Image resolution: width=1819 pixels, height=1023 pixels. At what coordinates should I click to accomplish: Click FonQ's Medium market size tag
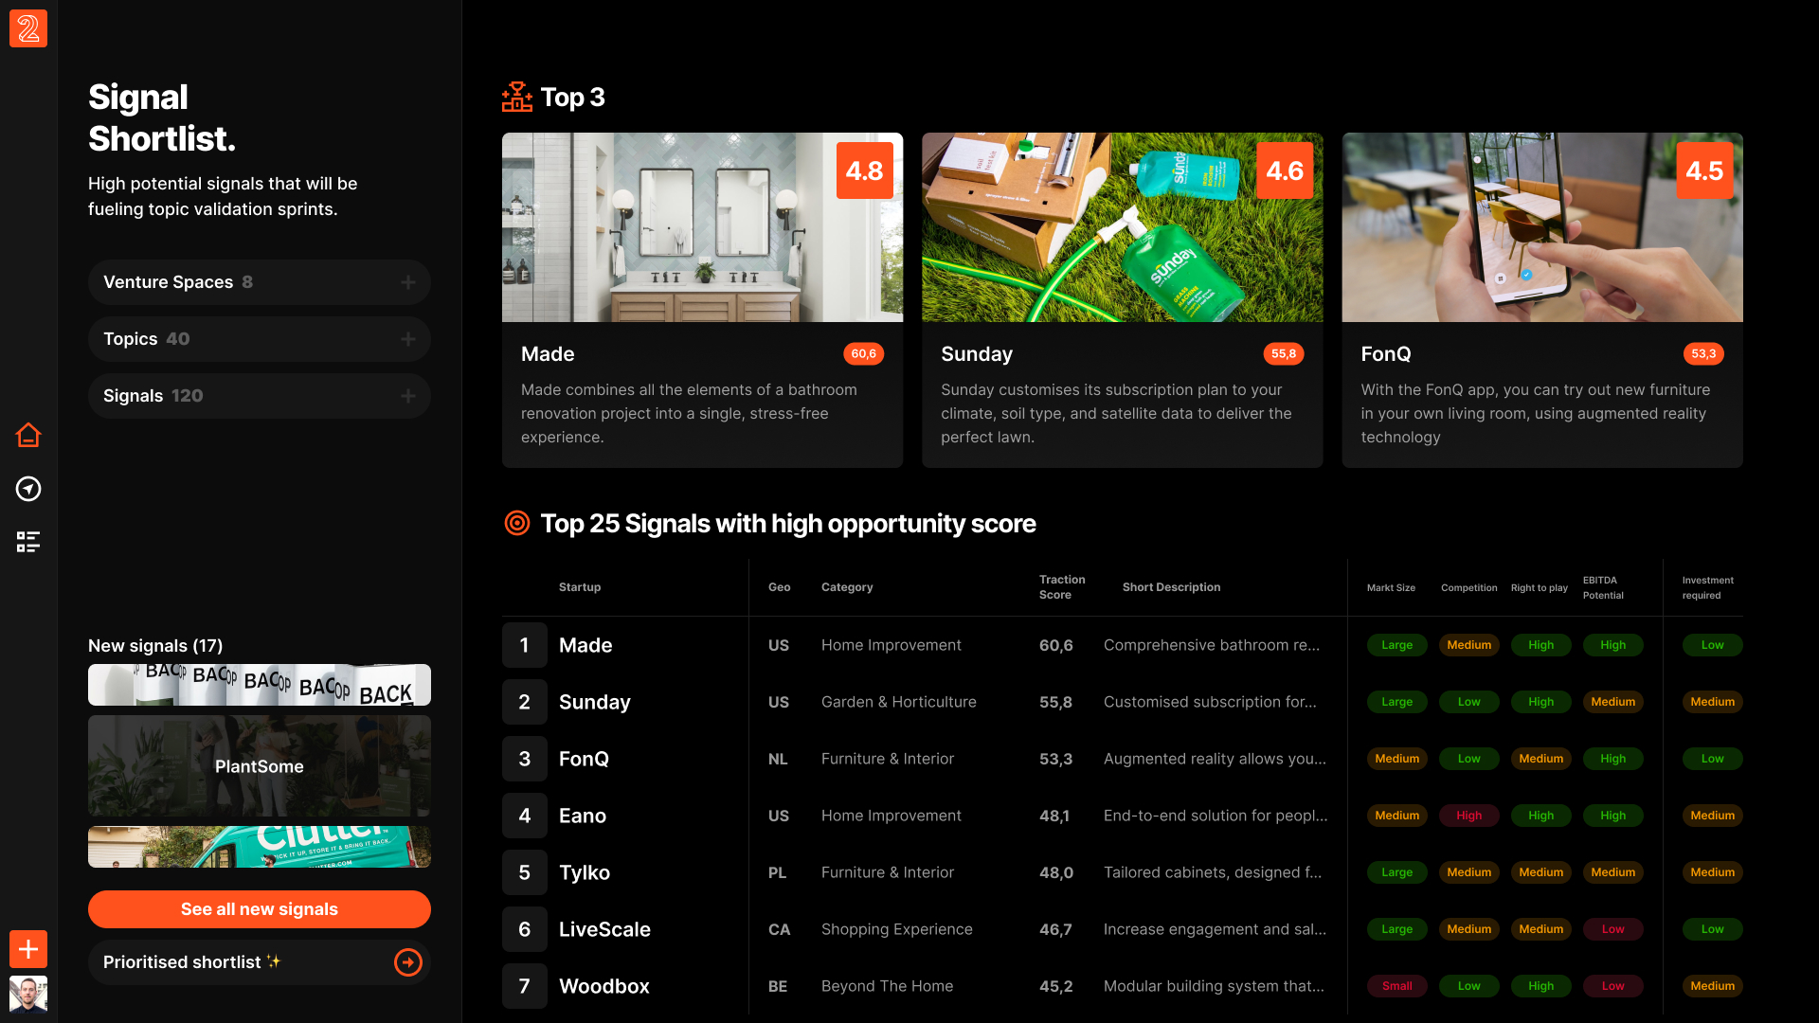coord(1397,759)
